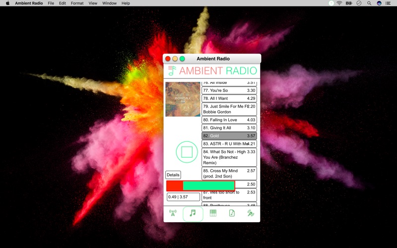Check Wi-Fi status icon
This screenshot has height=248, width=397.
click(x=339, y=3)
